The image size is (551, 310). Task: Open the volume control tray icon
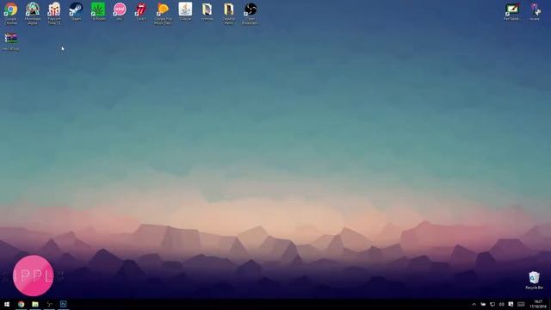coord(501,304)
